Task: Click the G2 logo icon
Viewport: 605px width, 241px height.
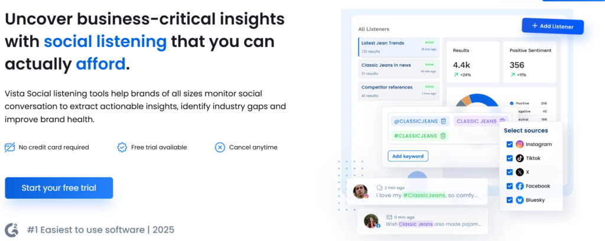Action: click(x=12, y=230)
